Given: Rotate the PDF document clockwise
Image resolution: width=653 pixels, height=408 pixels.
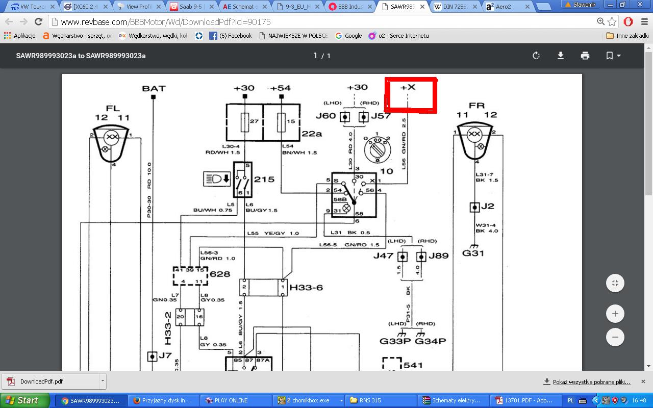Looking at the screenshot, I should (536, 56).
